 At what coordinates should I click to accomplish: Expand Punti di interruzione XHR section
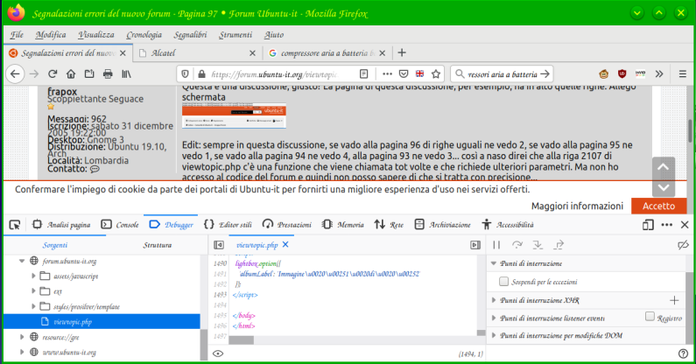(x=494, y=300)
